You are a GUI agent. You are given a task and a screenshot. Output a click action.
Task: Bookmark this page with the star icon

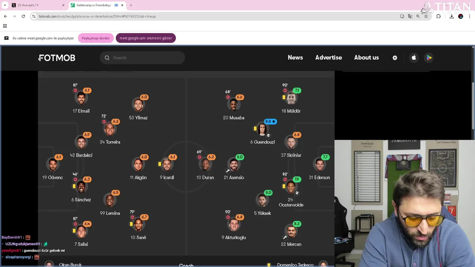426,16
